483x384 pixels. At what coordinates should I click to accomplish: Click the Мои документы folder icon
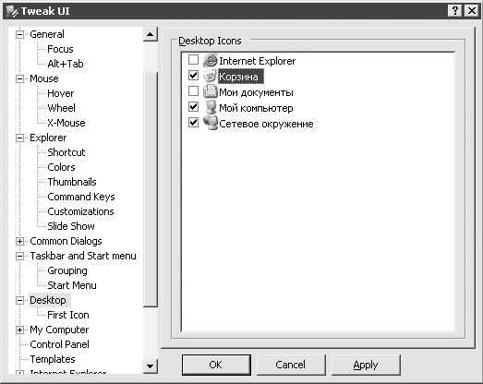pos(210,91)
